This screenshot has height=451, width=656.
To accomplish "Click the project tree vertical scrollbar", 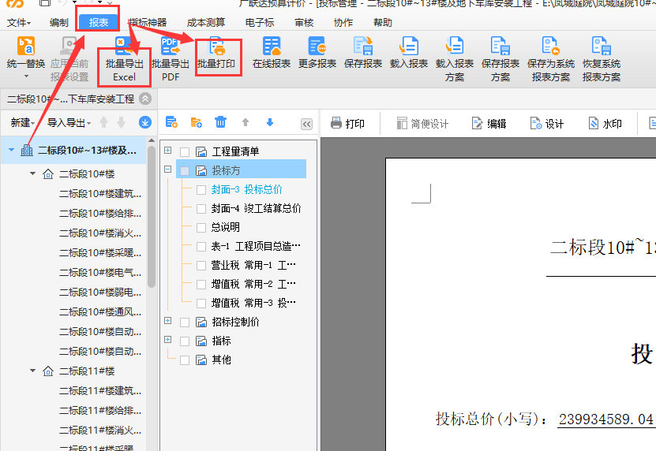I will (x=152, y=217).
